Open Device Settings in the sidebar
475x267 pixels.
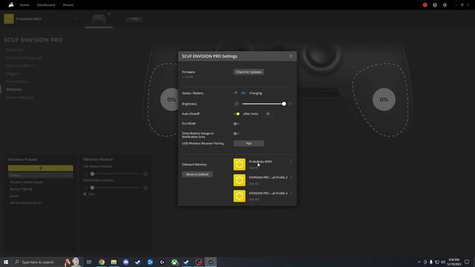[x=19, y=97]
